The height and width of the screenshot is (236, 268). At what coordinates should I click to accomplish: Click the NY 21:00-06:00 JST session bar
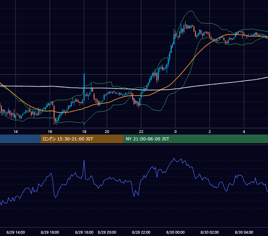point(195,139)
